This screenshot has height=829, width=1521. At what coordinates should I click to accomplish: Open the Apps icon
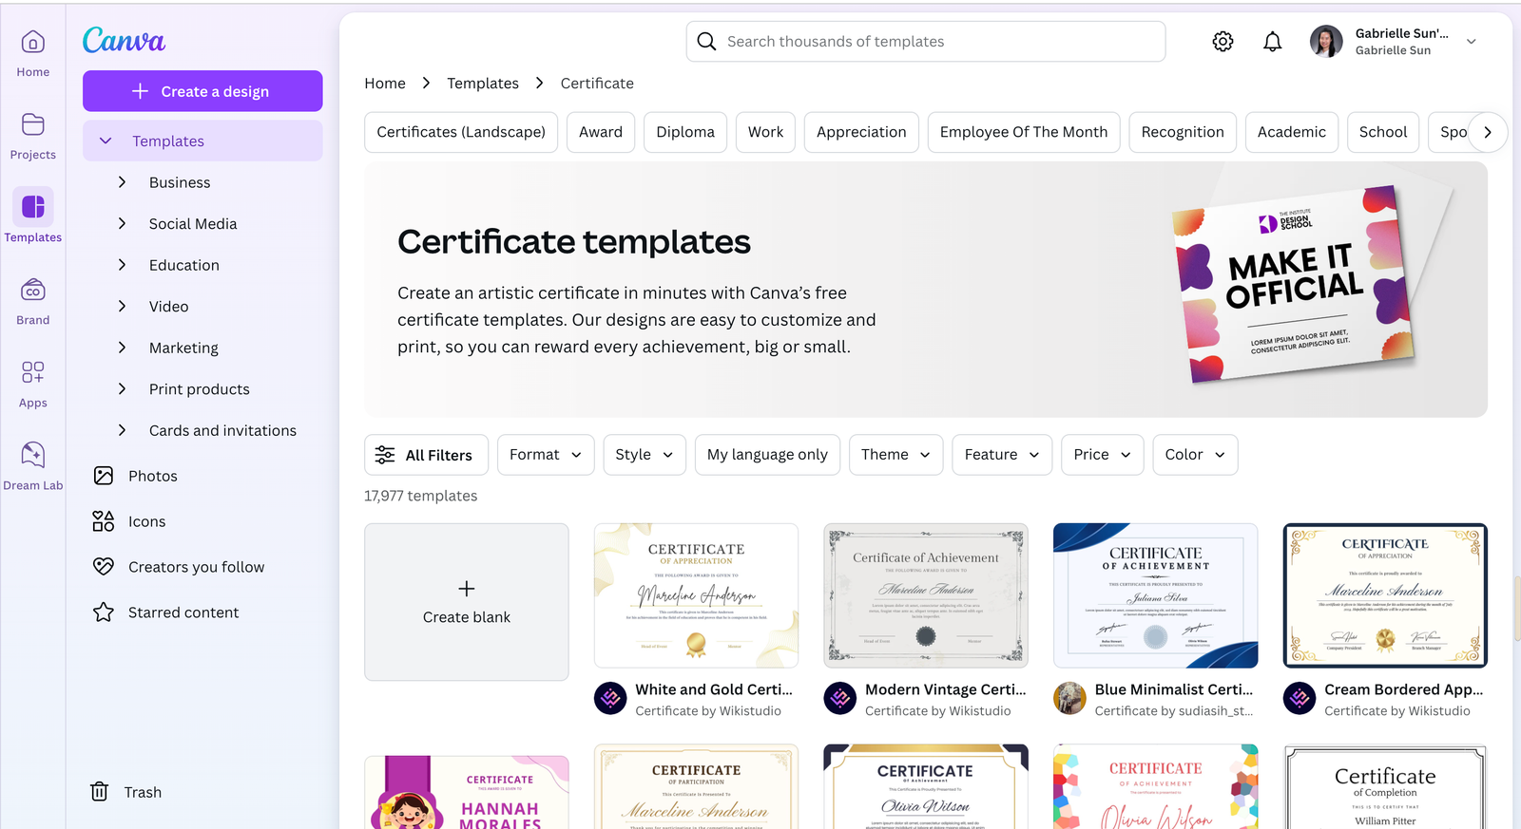coord(32,384)
